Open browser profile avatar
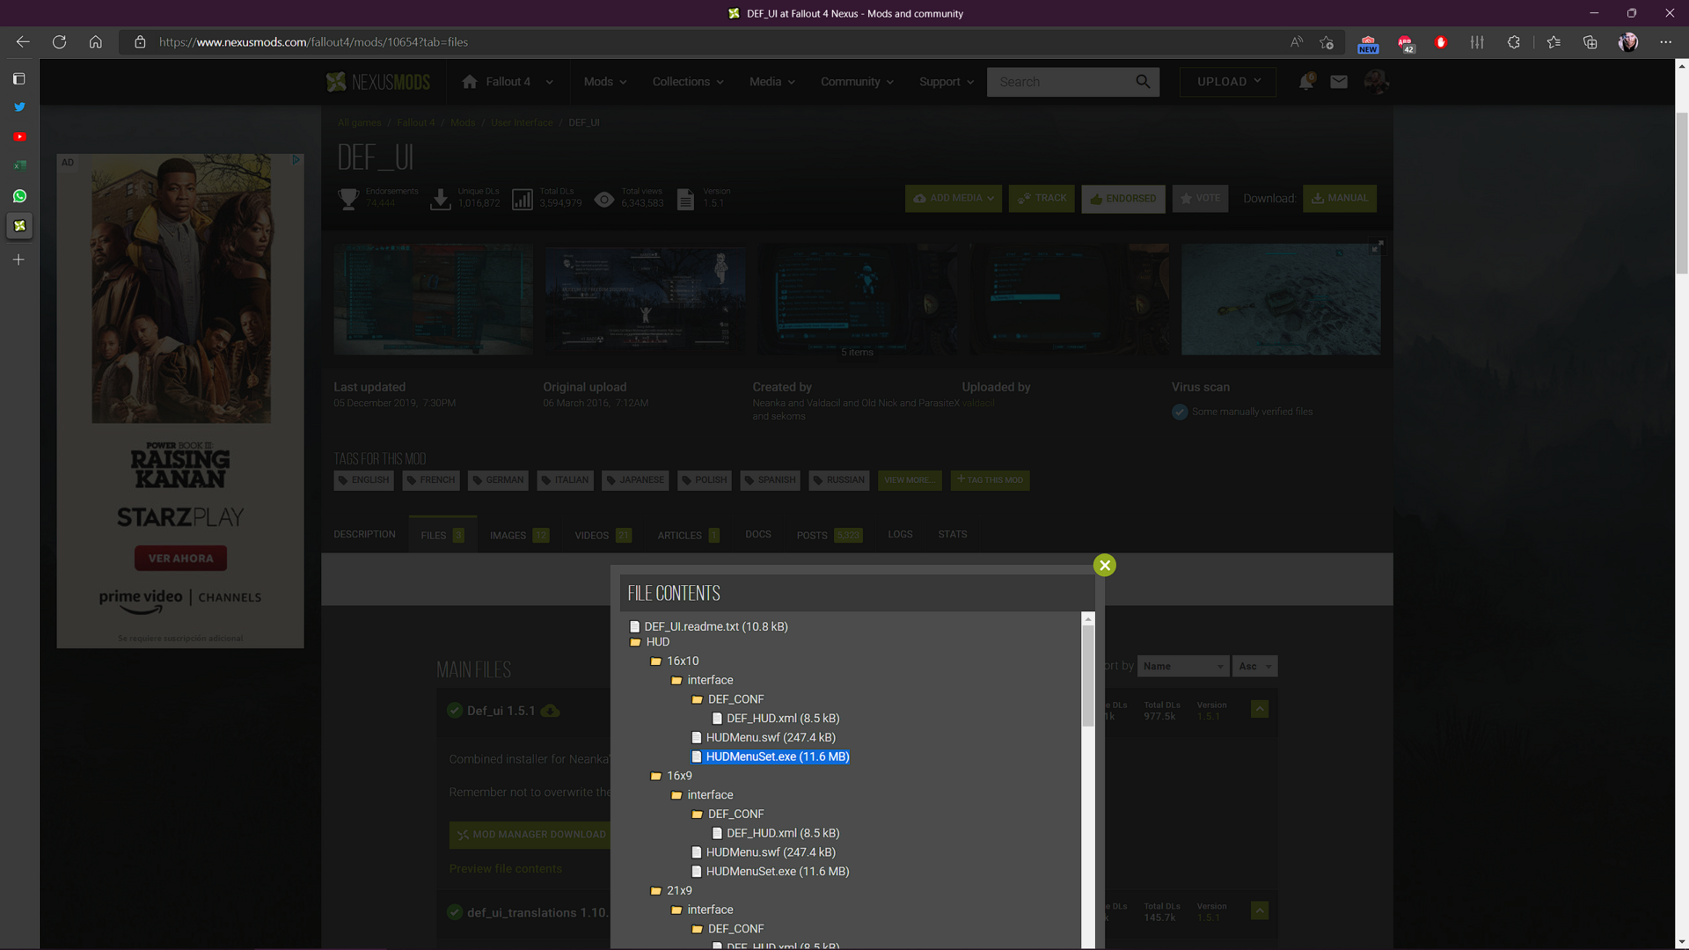The image size is (1689, 950). tap(1628, 42)
